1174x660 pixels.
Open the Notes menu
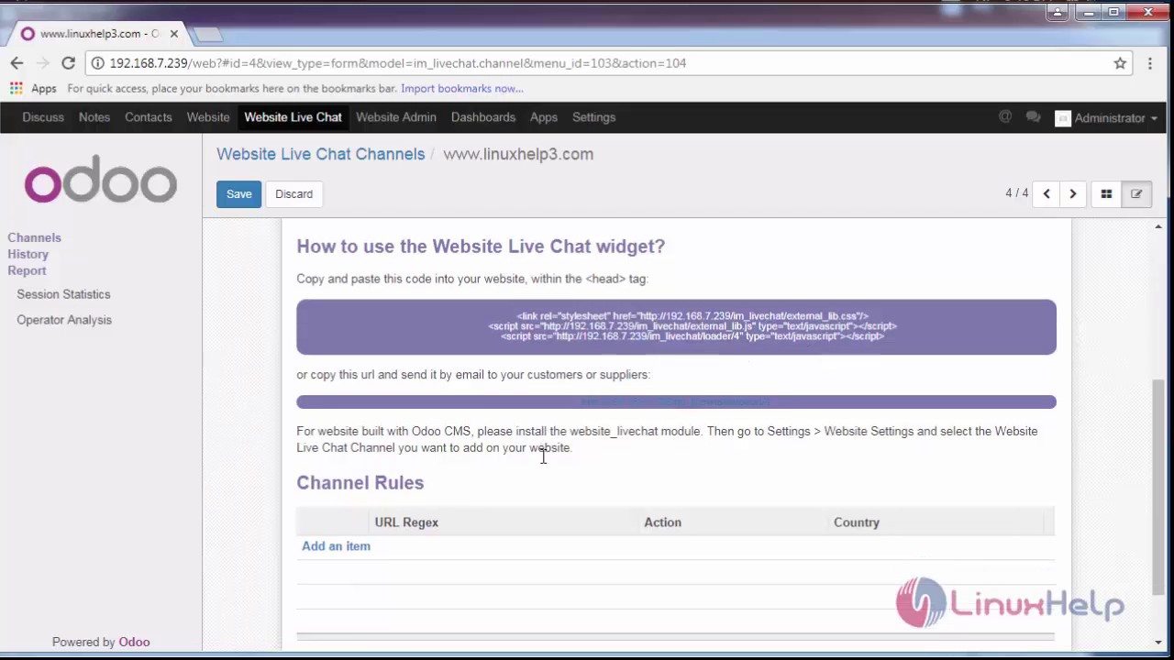tap(94, 117)
